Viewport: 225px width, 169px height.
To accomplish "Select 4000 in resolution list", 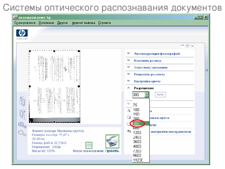I will click(137, 146).
